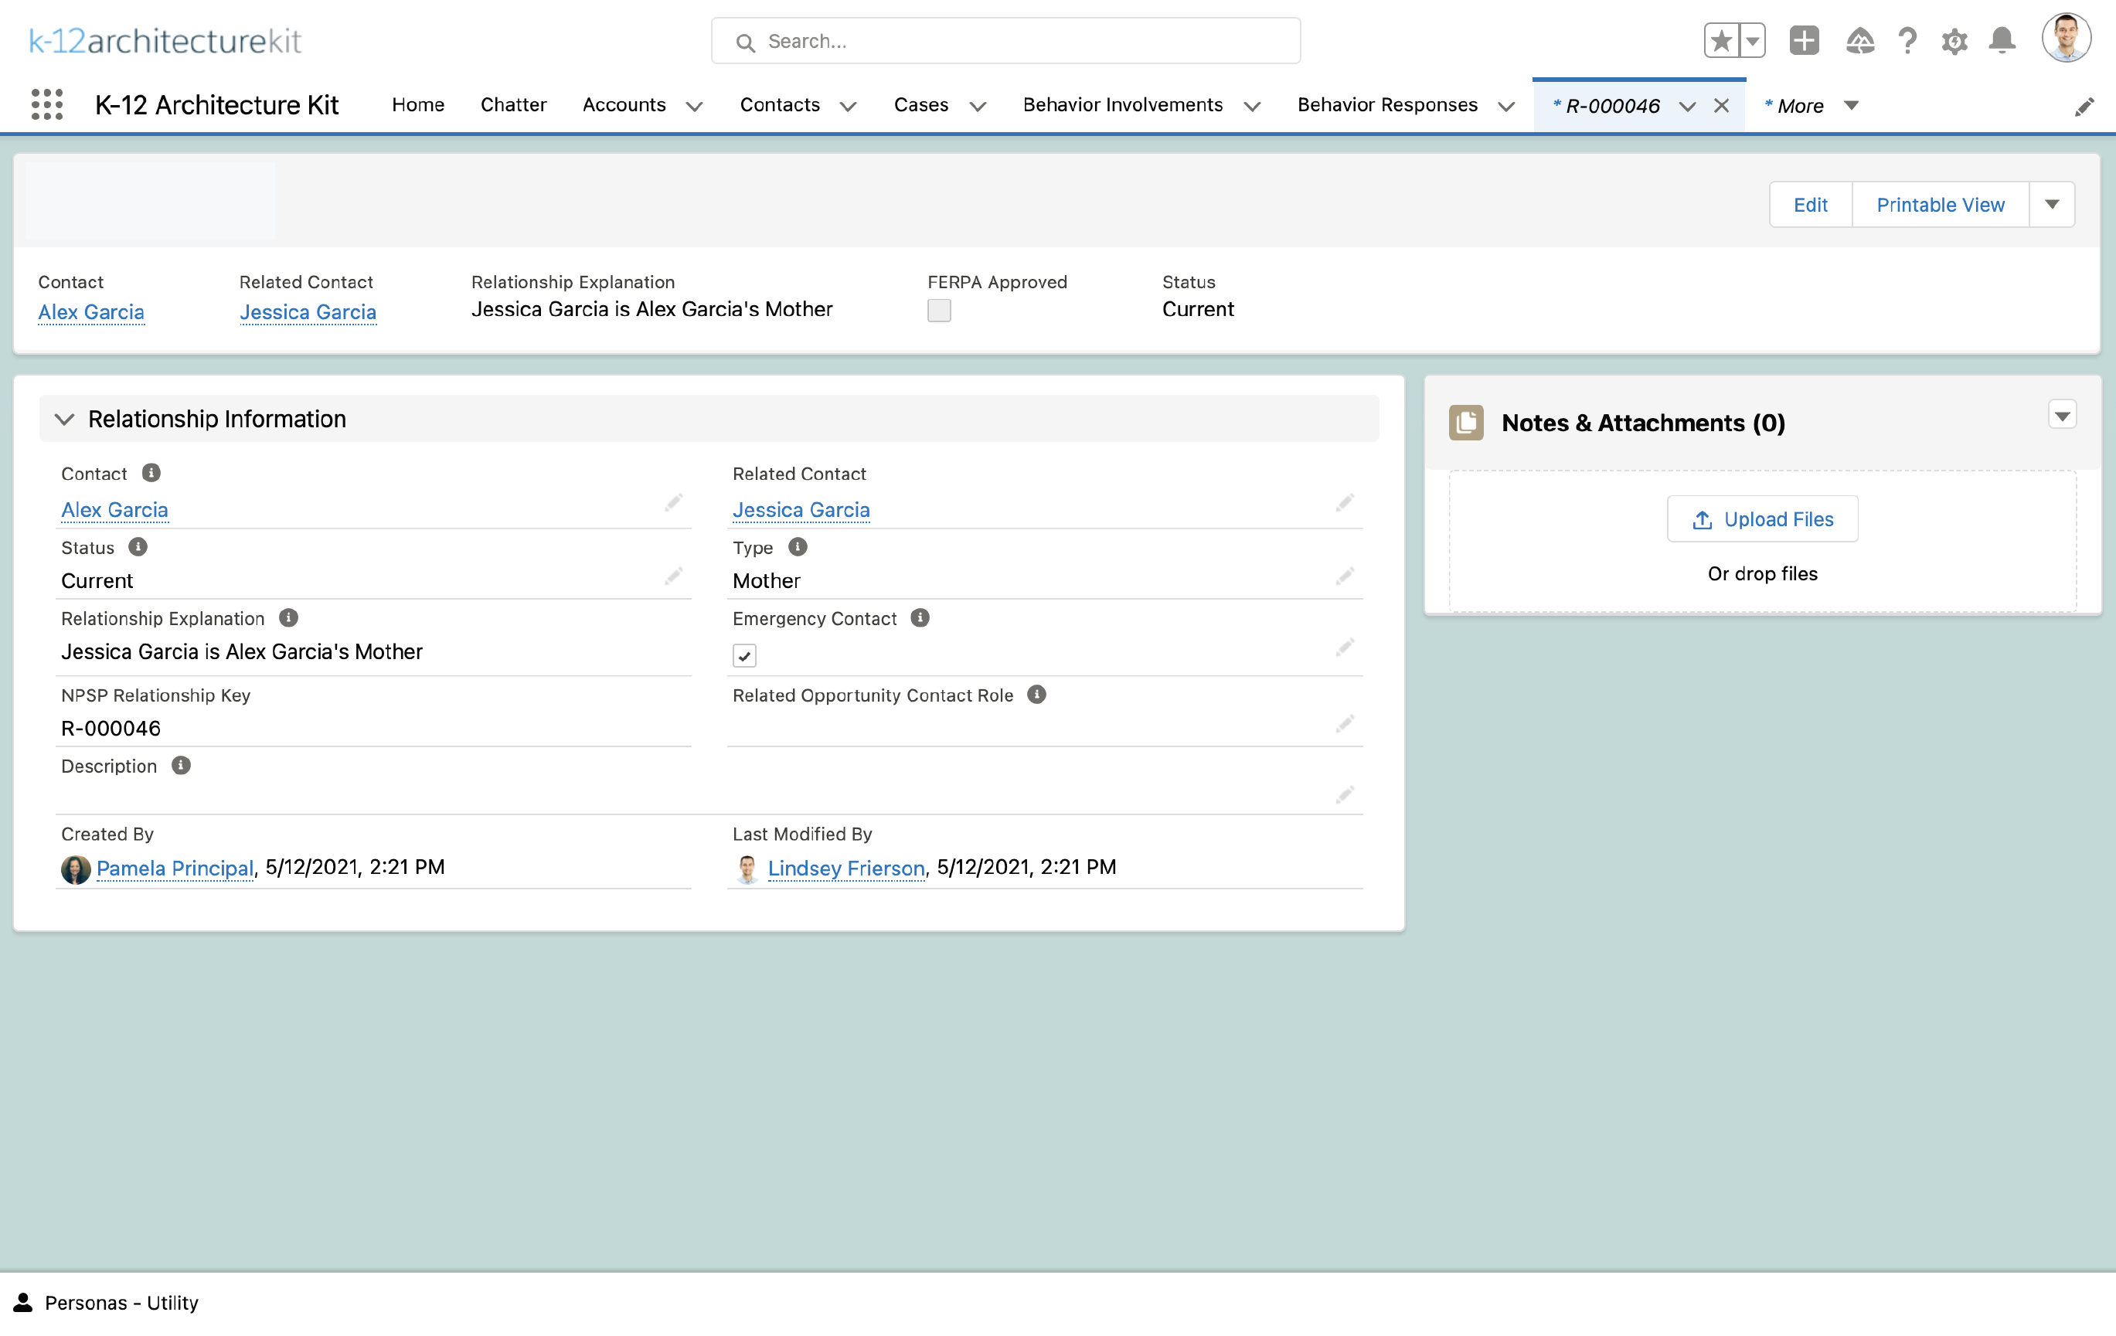Click the Contact field info icon
The height and width of the screenshot is (1336, 2116).
click(x=151, y=473)
